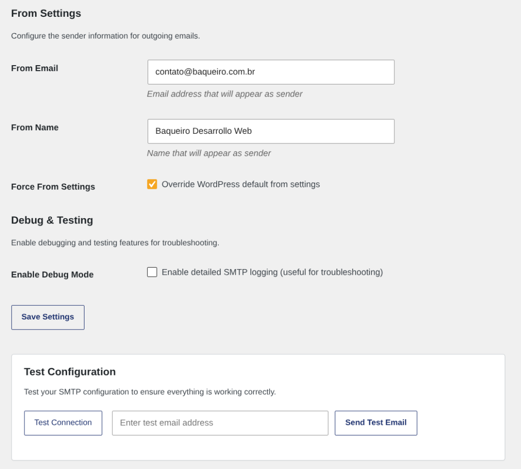Click the From Settings heading
Viewport: 521px width, 469px height.
[x=46, y=13]
